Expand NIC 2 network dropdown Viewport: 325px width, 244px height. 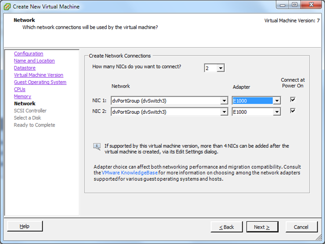[224, 112]
